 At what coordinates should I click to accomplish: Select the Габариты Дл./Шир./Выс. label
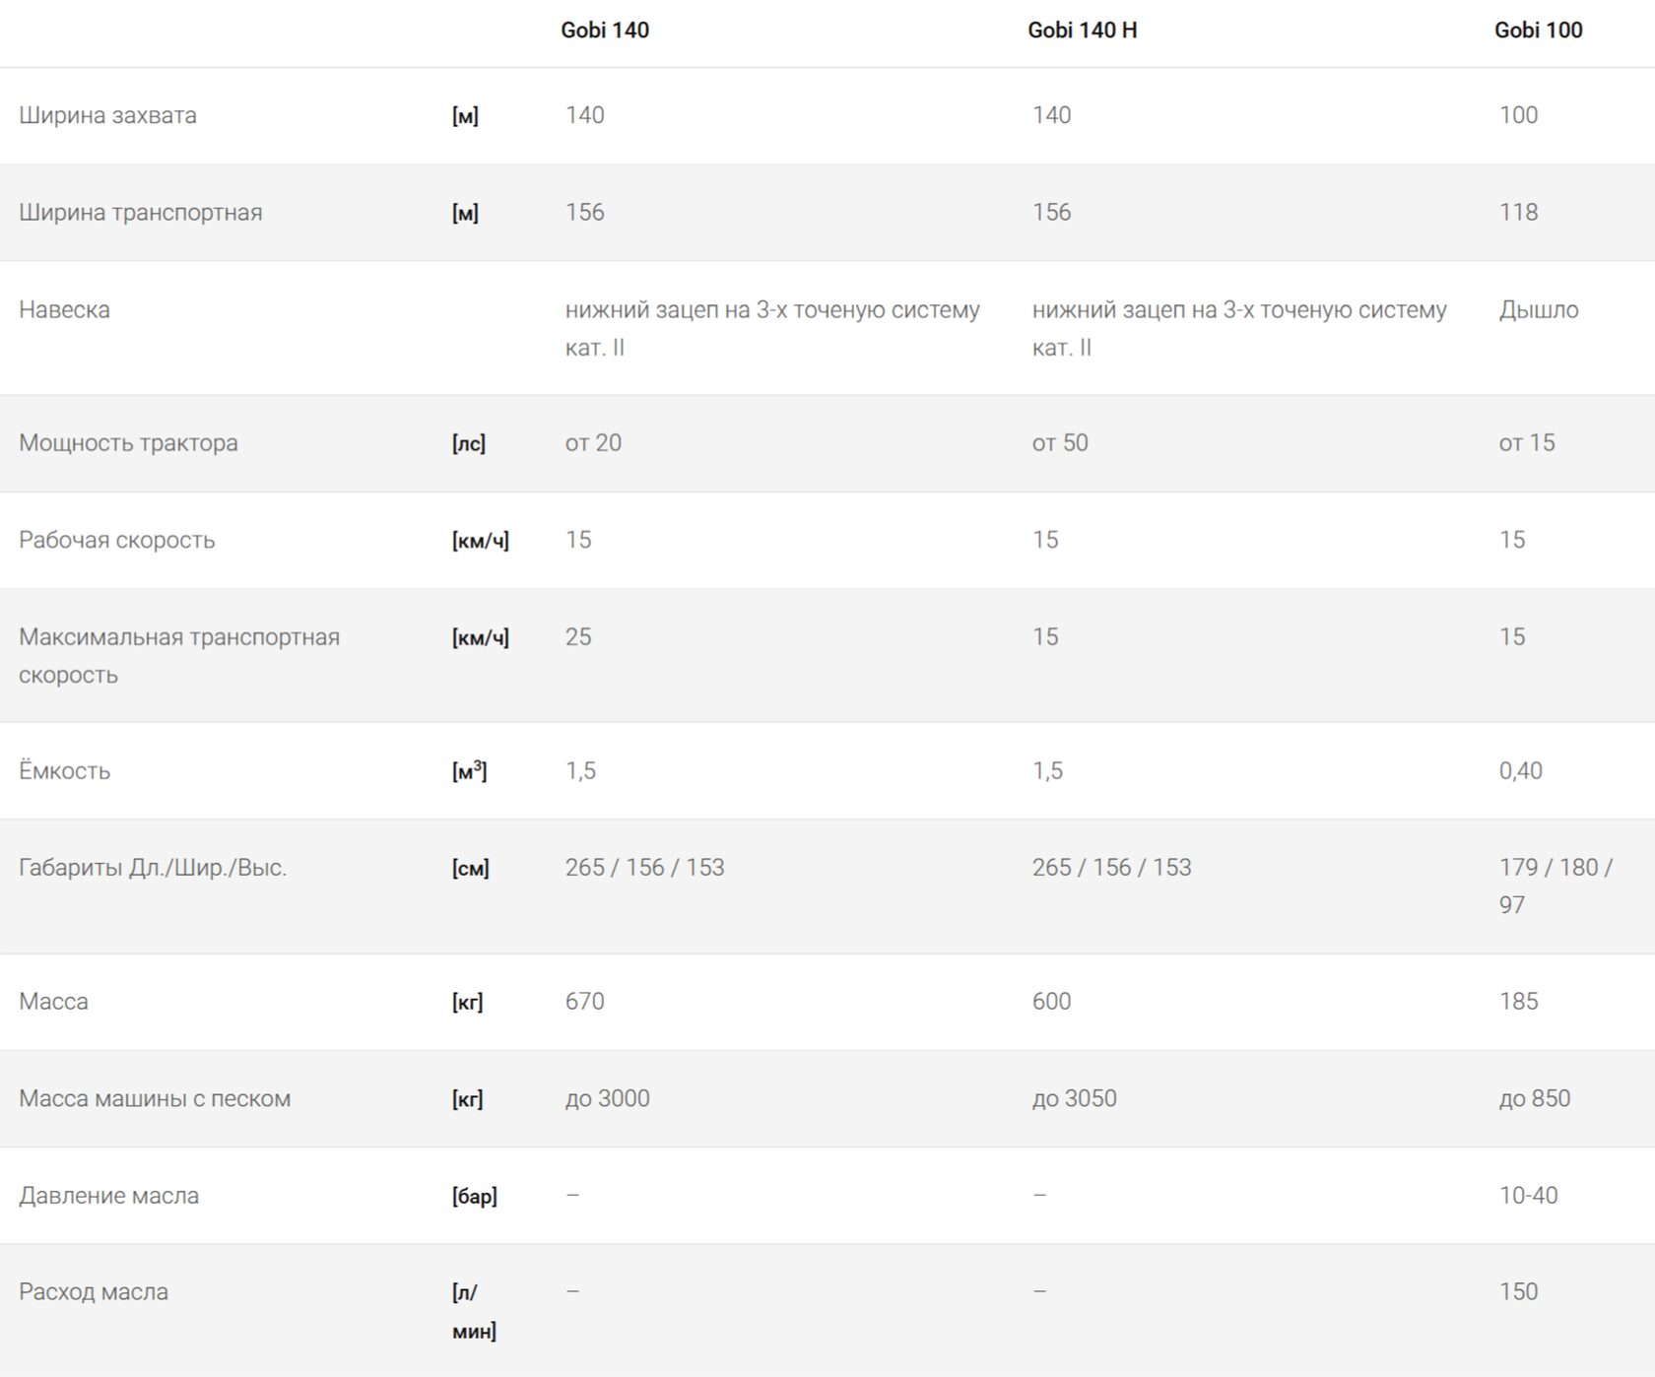pyautogui.click(x=153, y=868)
